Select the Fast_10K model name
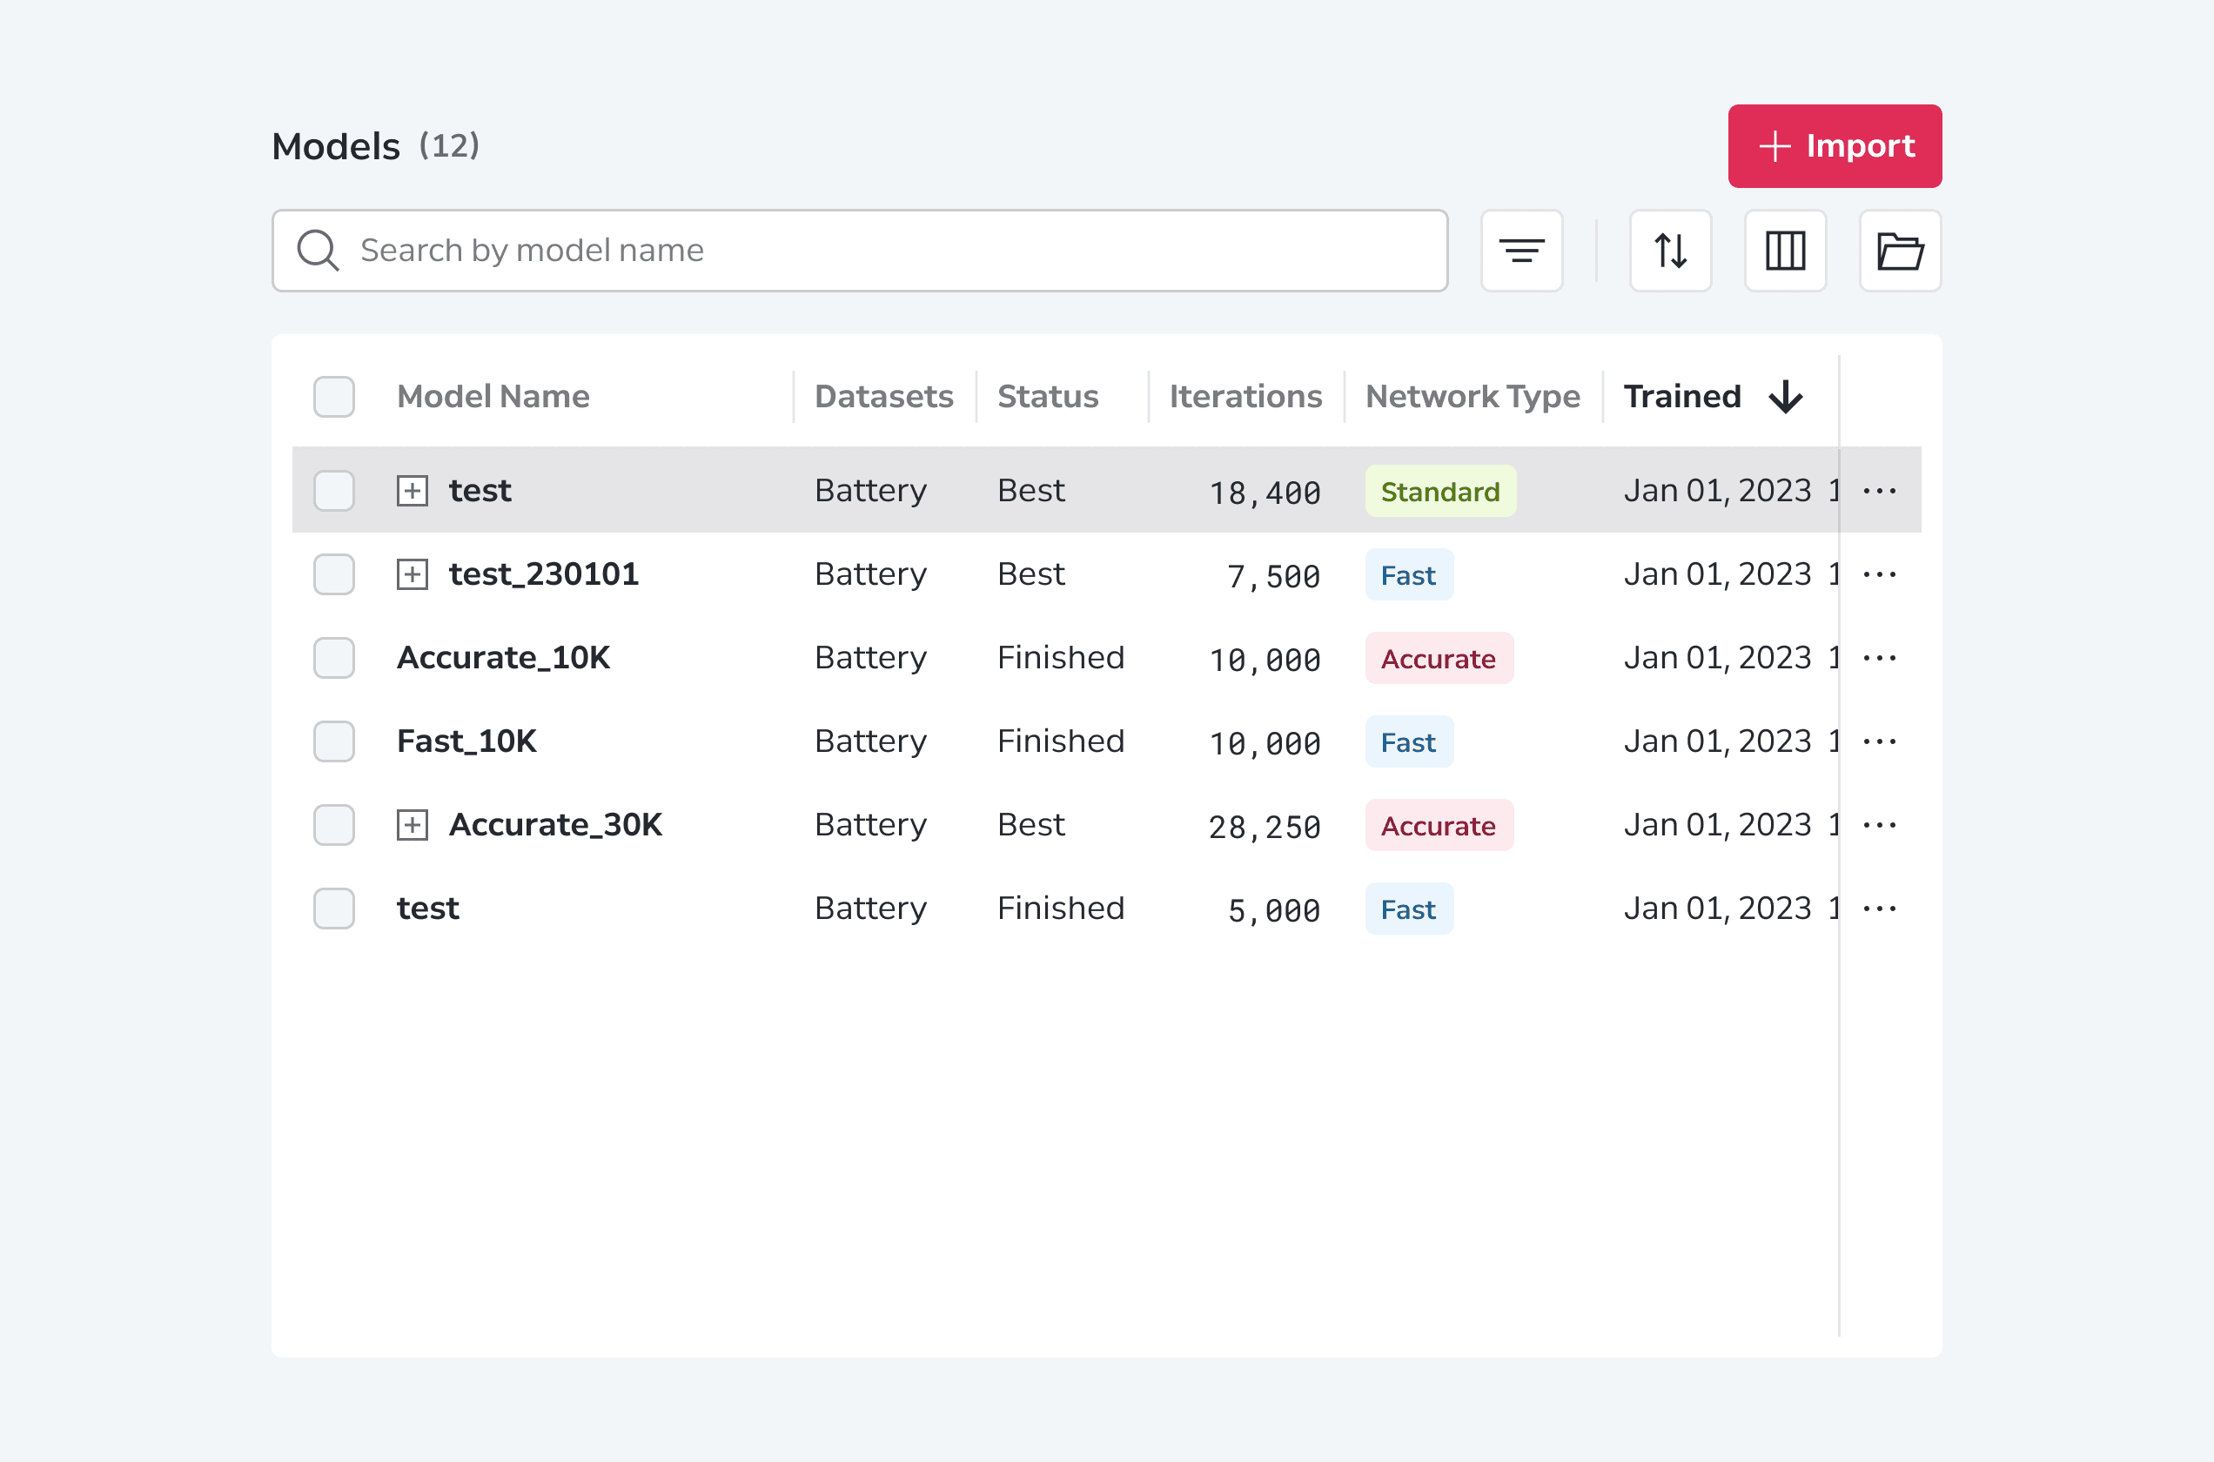 coord(466,741)
